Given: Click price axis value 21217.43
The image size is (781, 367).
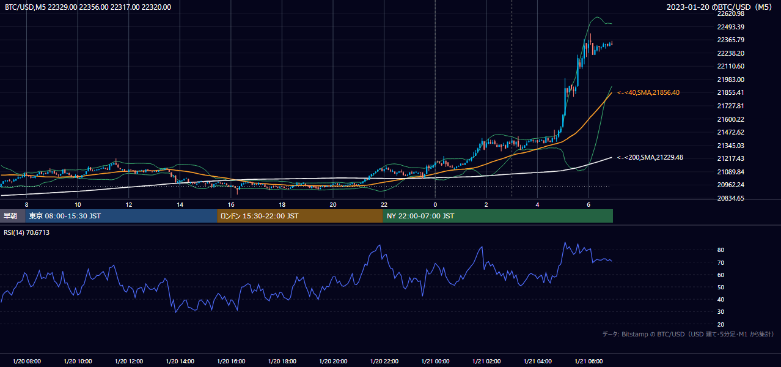Looking at the screenshot, I should 730,158.
